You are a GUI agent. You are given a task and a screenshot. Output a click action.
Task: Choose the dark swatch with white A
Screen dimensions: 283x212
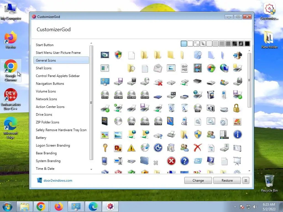[241, 44]
